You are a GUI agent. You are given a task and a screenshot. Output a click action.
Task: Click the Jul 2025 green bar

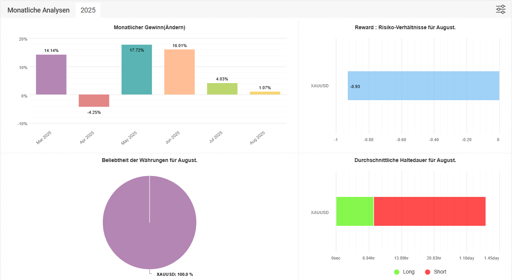coord(222,89)
